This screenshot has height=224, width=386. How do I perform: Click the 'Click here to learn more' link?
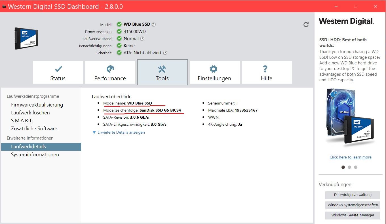pyautogui.click(x=350, y=157)
